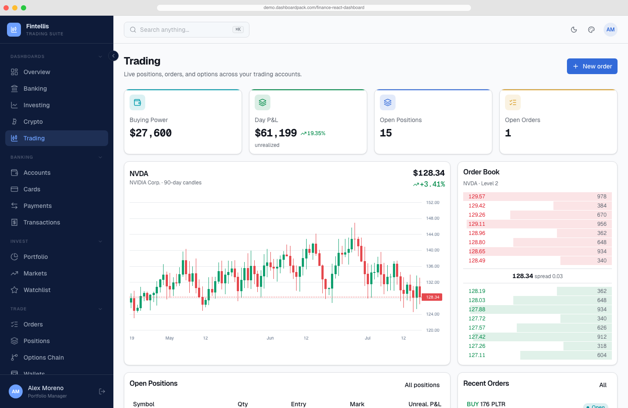Image resolution: width=628 pixels, height=408 pixels.
Task: Click the All link in Recent Orders
Action: click(x=603, y=385)
